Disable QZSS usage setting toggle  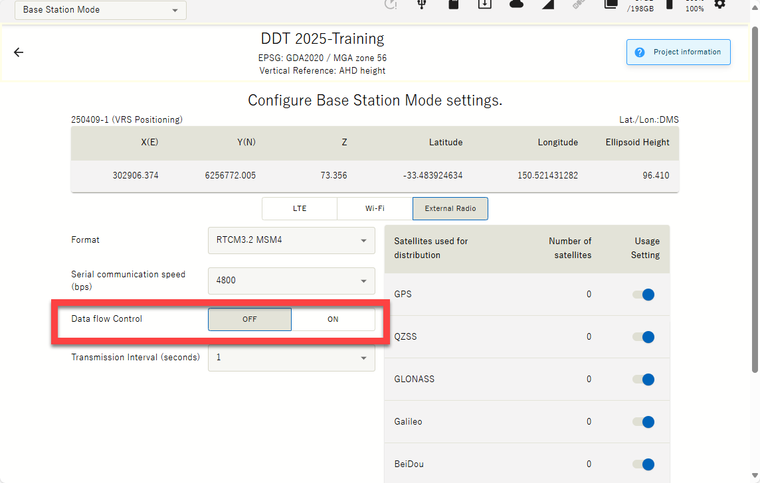[x=644, y=337]
